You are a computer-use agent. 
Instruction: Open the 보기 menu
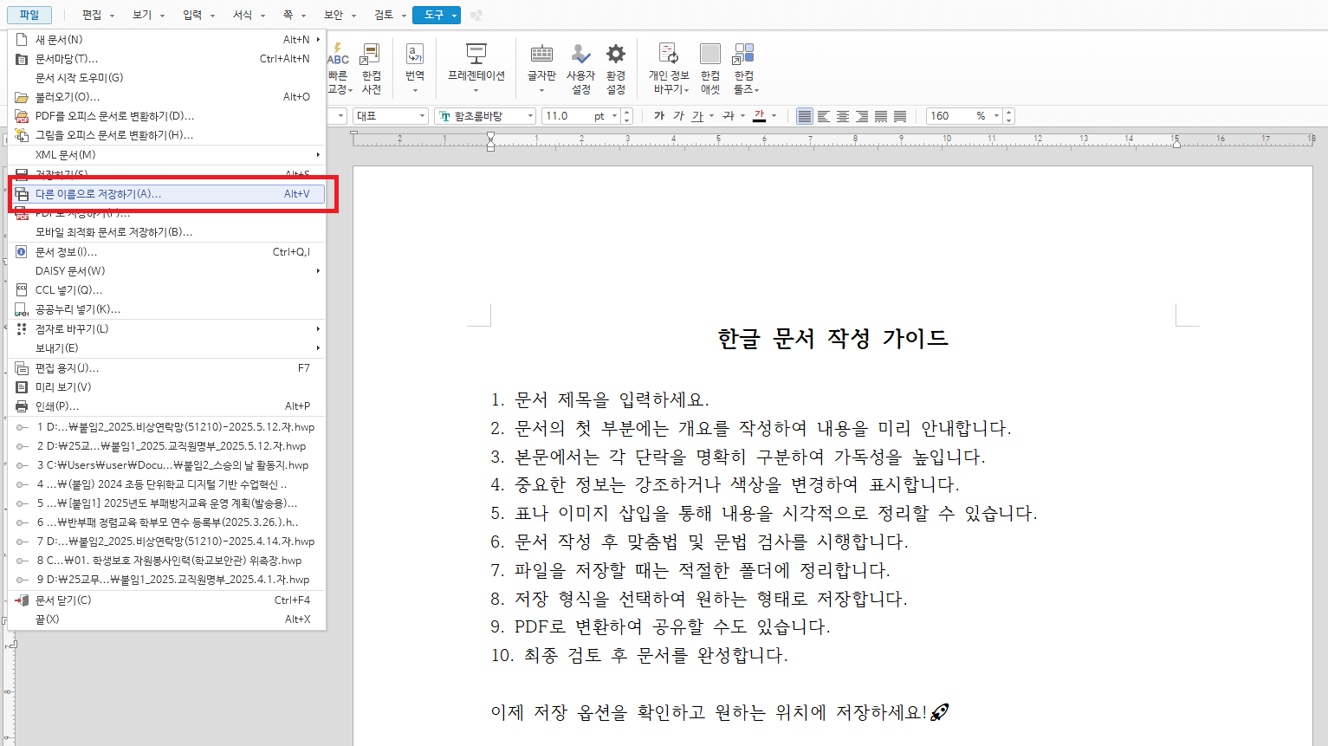tap(142, 15)
